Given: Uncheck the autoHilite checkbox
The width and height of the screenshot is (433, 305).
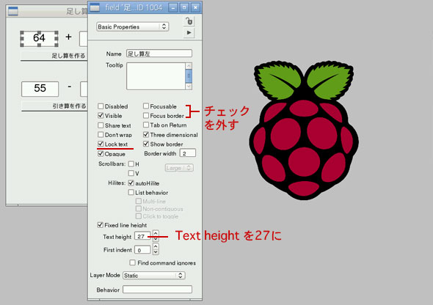Looking at the screenshot, I should (131, 183).
